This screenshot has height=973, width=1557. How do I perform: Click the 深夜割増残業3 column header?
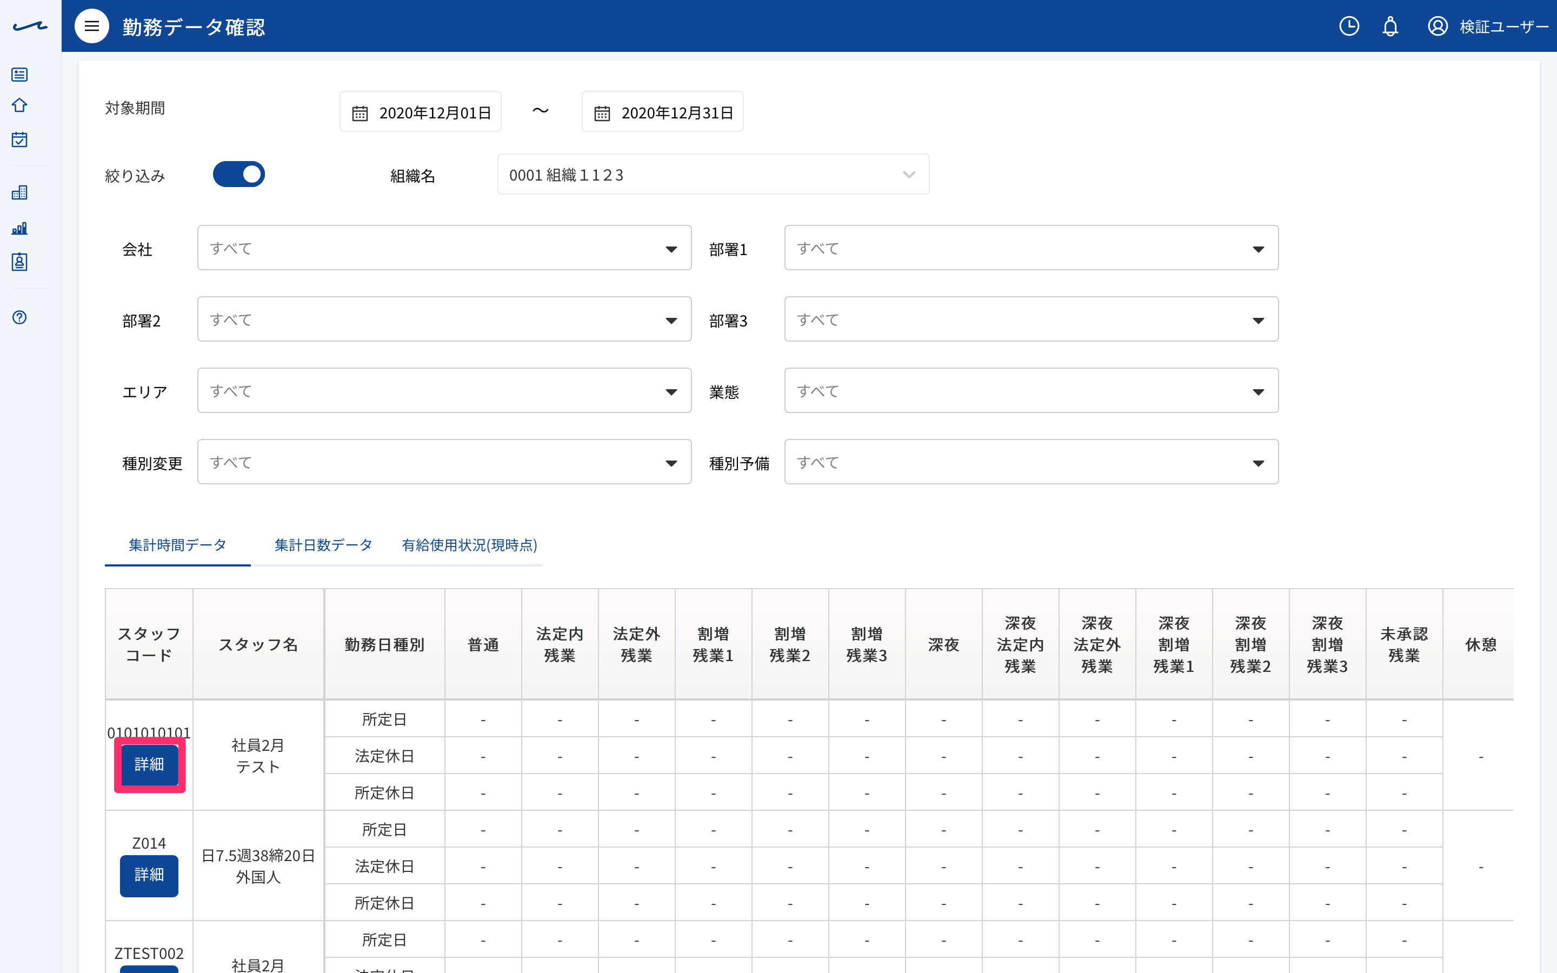pyautogui.click(x=1327, y=645)
